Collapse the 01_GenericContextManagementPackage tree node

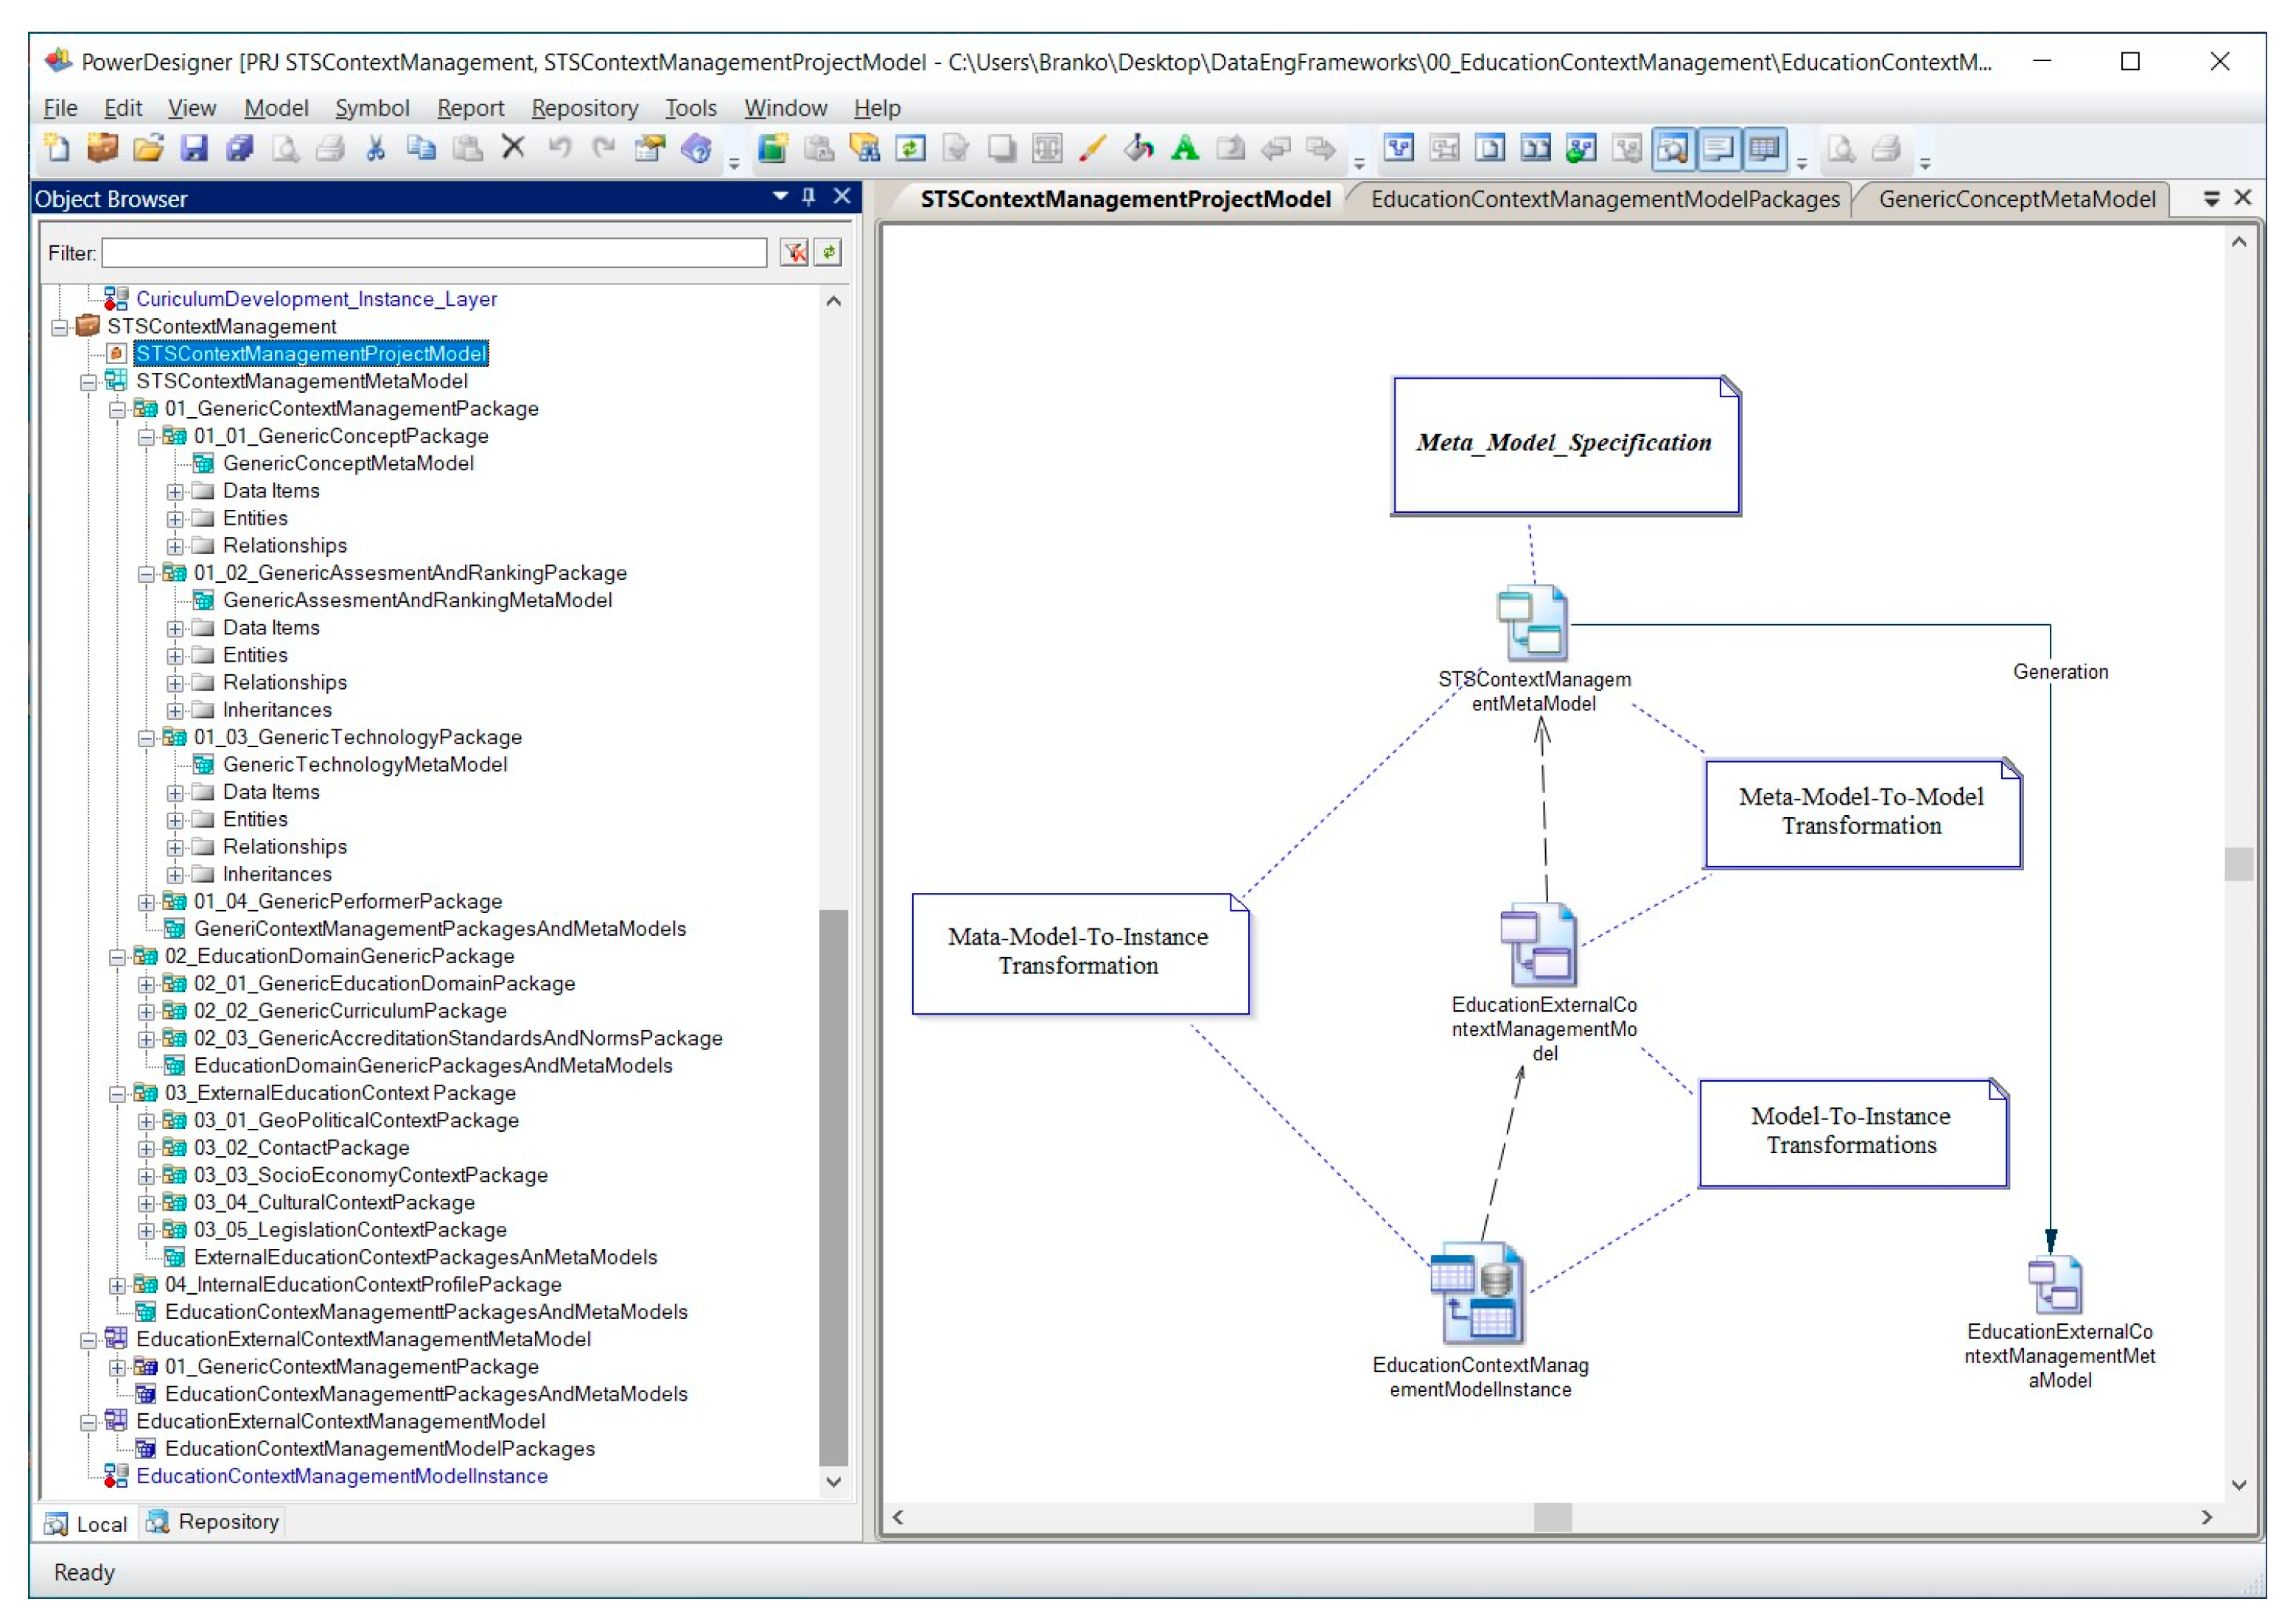[x=117, y=409]
